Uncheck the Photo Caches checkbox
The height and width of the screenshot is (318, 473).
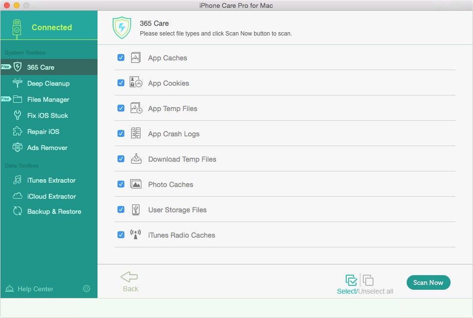tap(121, 184)
